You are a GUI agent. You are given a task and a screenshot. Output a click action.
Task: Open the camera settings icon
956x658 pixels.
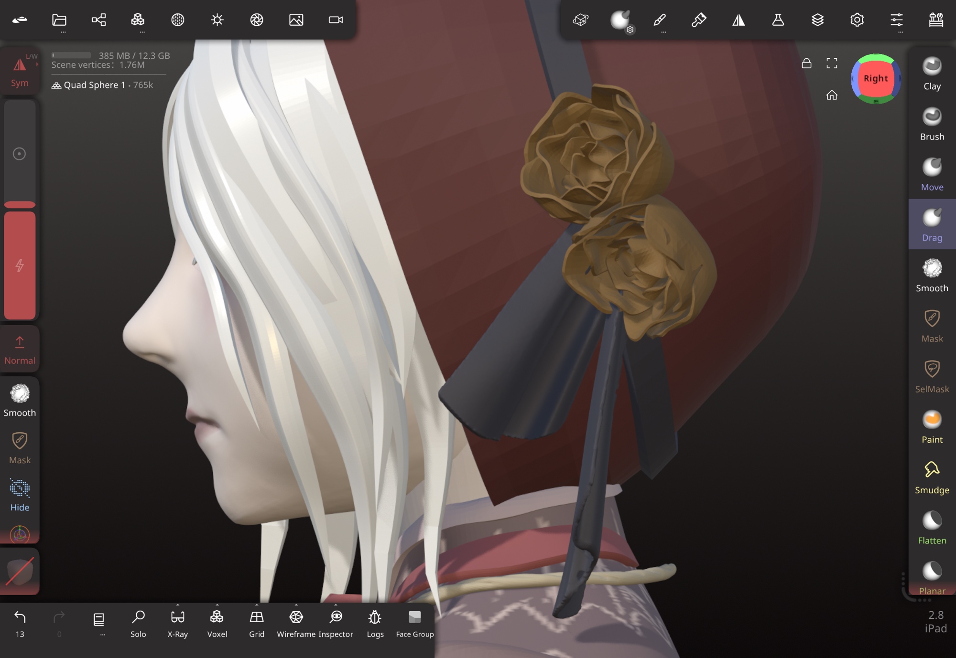click(x=336, y=20)
